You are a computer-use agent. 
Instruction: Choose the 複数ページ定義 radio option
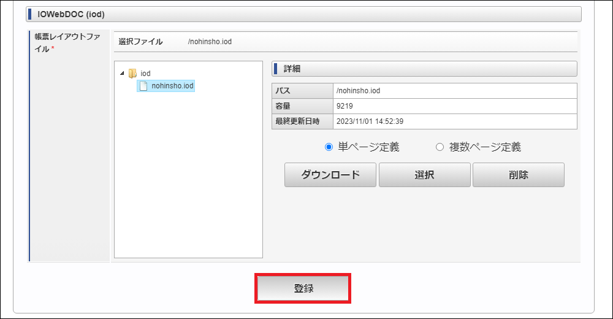pyautogui.click(x=440, y=147)
